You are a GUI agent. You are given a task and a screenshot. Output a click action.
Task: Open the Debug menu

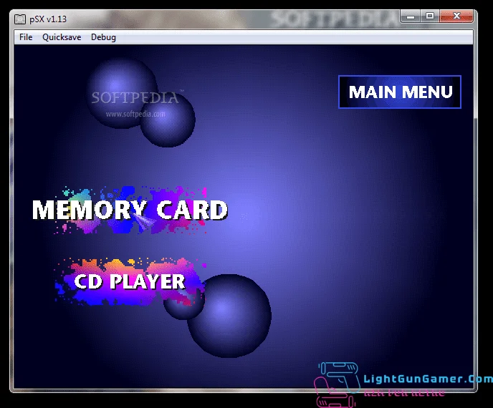pos(103,37)
